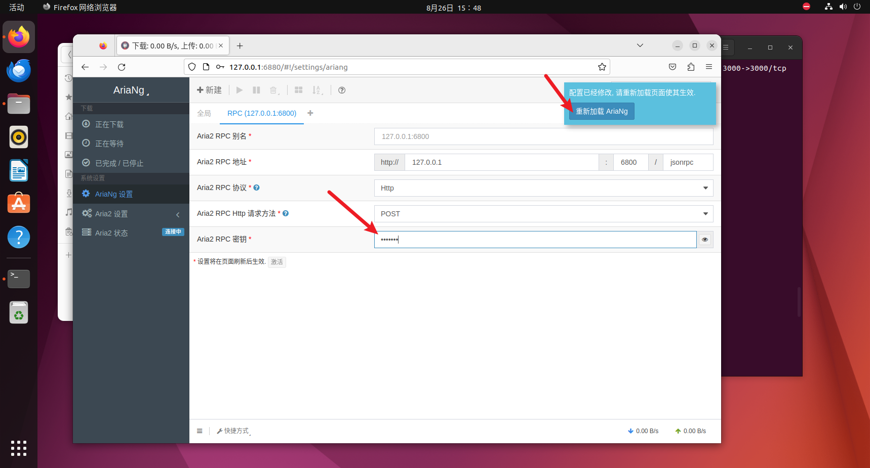Click the hamburger list icon in status bar

pos(200,431)
